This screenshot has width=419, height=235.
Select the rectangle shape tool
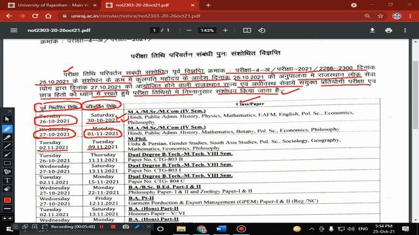tap(7, 163)
